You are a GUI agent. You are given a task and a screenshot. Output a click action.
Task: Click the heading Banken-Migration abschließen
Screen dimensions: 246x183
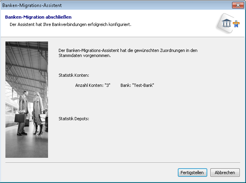(x=38, y=17)
